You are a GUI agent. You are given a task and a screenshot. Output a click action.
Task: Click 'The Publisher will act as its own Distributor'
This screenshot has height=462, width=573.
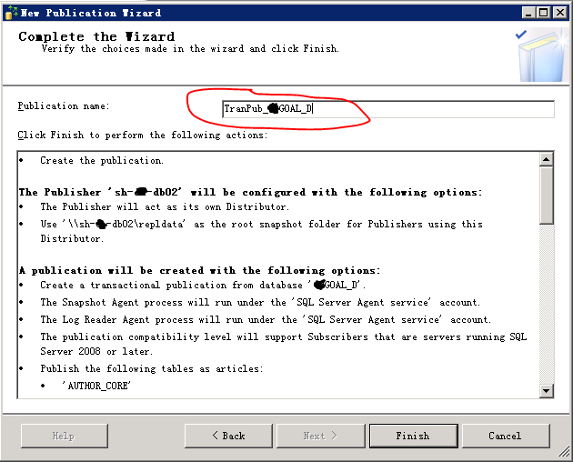point(165,206)
